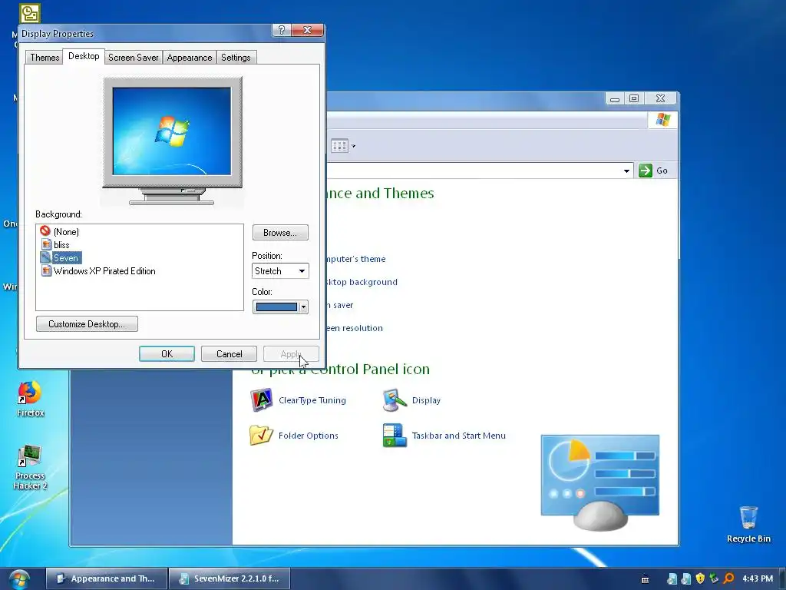Click the Windows flag logo in Control Panel
786x590 pixels.
tap(662, 120)
